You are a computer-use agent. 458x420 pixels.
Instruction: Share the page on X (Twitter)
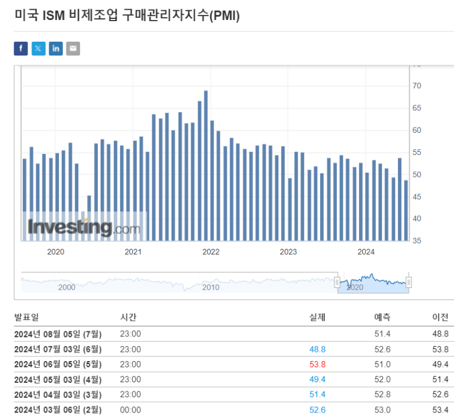[38, 49]
